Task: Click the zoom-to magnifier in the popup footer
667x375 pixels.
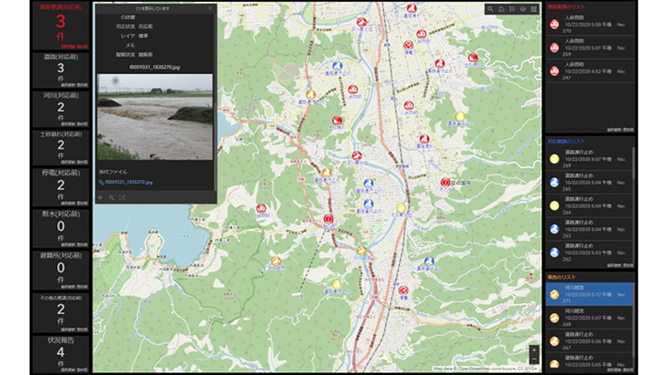Action: (x=111, y=197)
